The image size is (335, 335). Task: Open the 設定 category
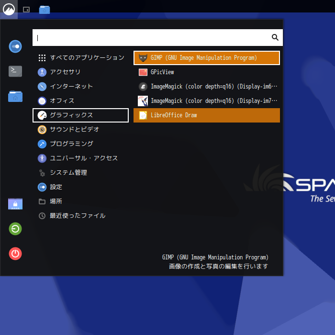80,187
